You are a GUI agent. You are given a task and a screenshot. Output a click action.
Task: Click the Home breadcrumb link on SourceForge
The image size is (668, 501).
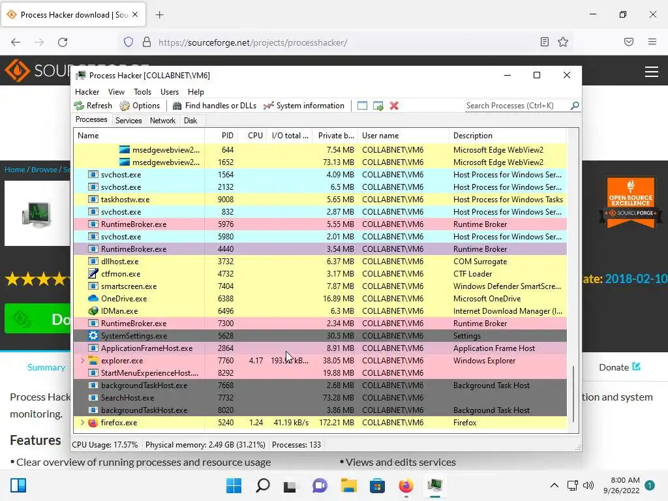[x=15, y=170]
